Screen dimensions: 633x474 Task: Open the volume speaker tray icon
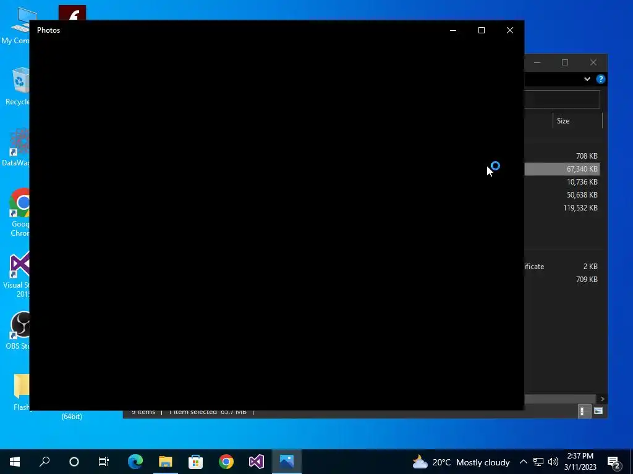[x=553, y=462]
